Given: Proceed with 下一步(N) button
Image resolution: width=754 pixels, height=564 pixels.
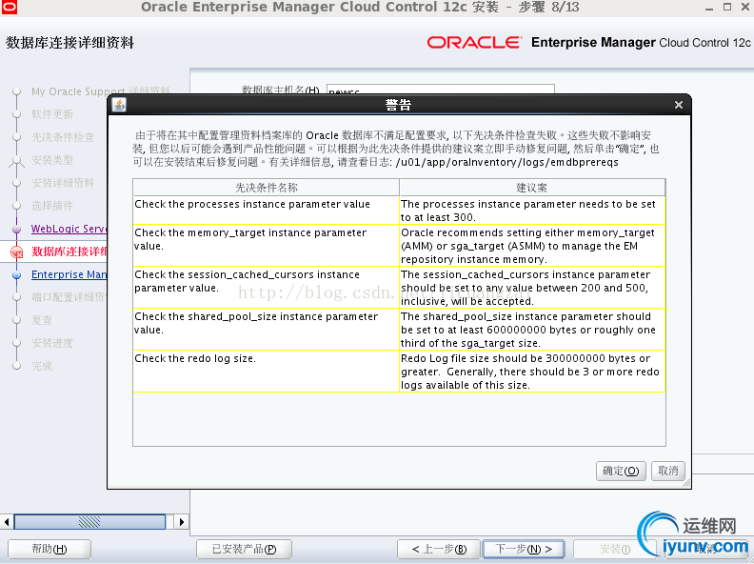Looking at the screenshot, I should pos(524,549).
